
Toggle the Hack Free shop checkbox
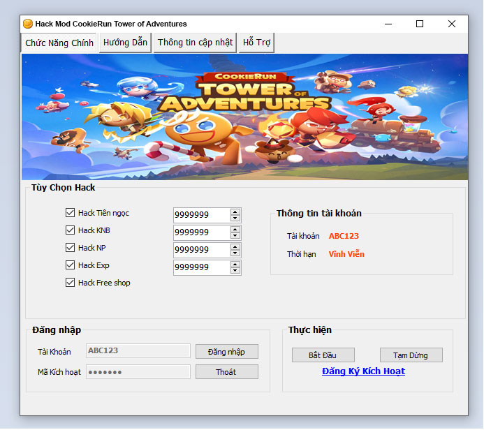click(70, 283)
